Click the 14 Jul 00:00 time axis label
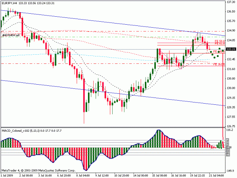Viewport: 237px width, 178px height. 141,176
